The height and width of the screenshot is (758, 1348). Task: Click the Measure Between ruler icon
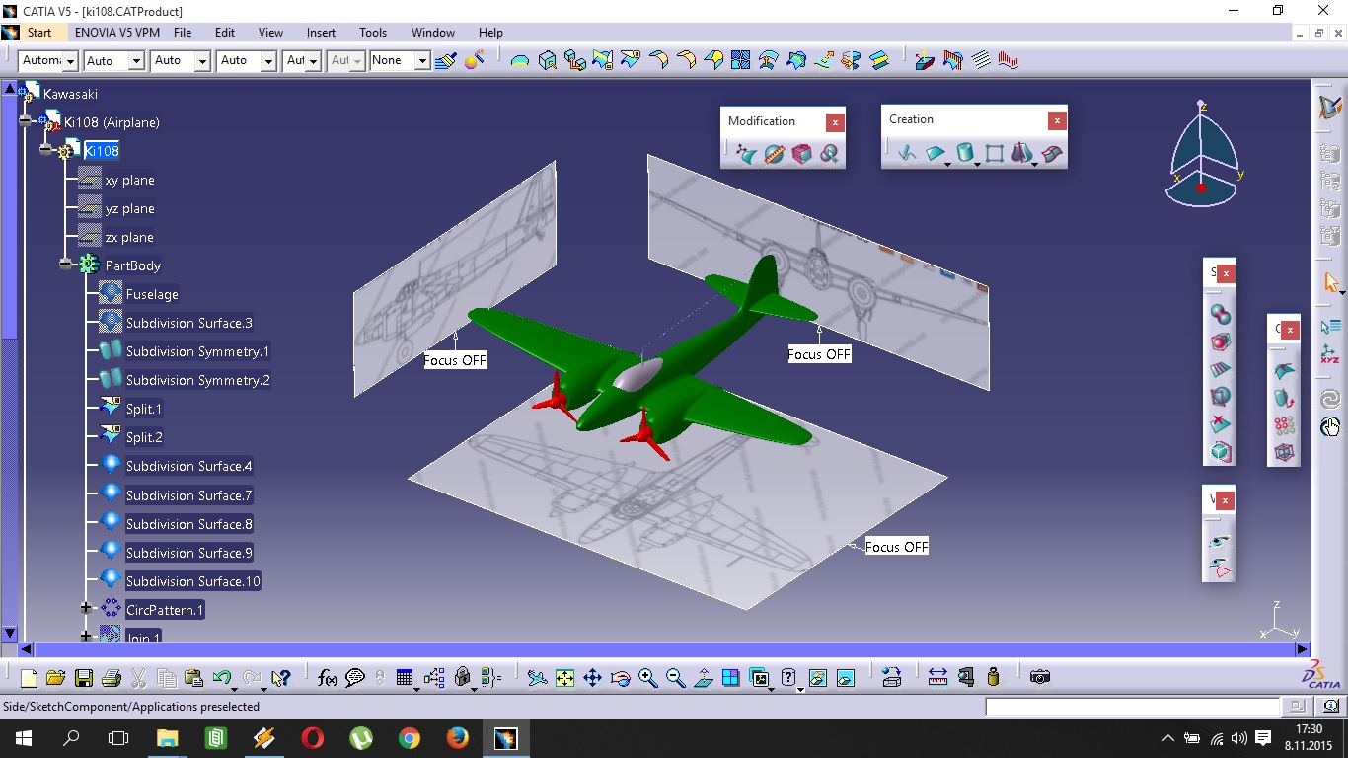pyautogui.click(x=937, y=677)
